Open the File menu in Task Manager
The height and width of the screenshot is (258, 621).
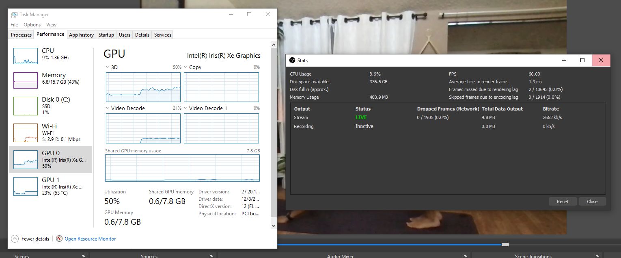[14, 25]
